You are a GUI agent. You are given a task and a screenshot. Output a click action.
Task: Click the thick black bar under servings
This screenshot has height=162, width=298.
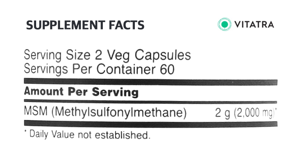[150, 82]
